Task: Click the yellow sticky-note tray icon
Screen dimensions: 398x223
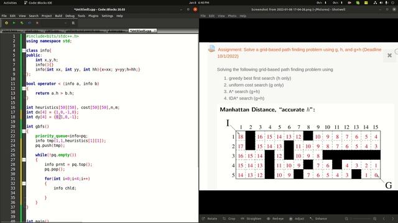Action: [x=366, y=2]
